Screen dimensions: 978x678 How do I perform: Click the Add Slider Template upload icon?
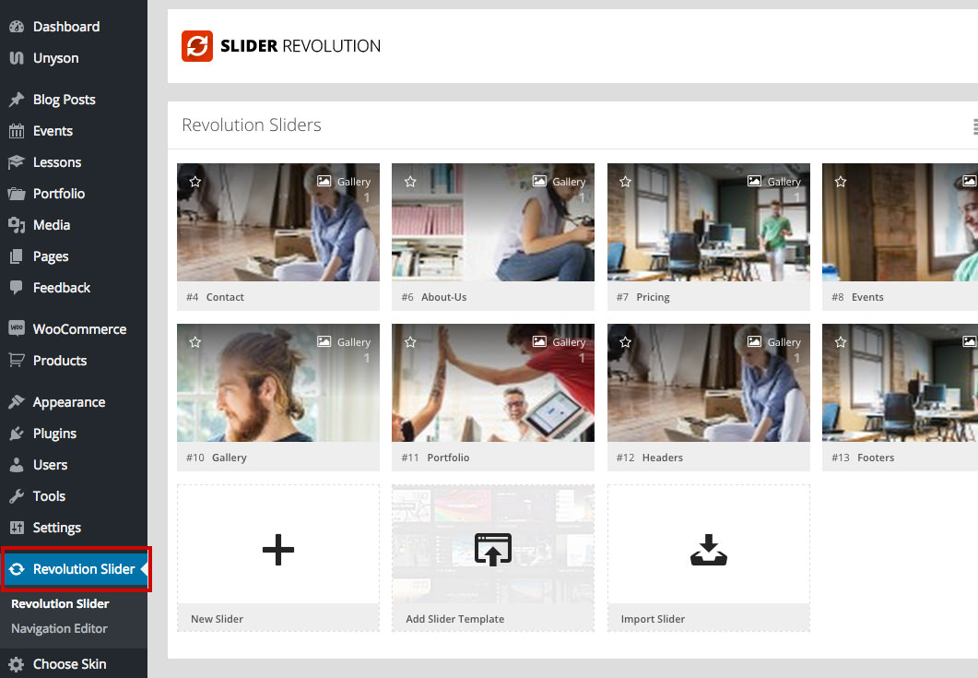[x=493, y=550]
